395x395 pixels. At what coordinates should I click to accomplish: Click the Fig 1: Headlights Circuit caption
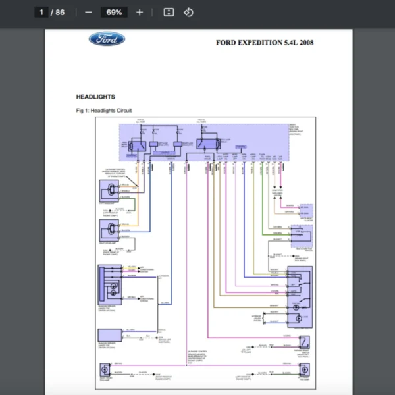(x=104, y=111)
